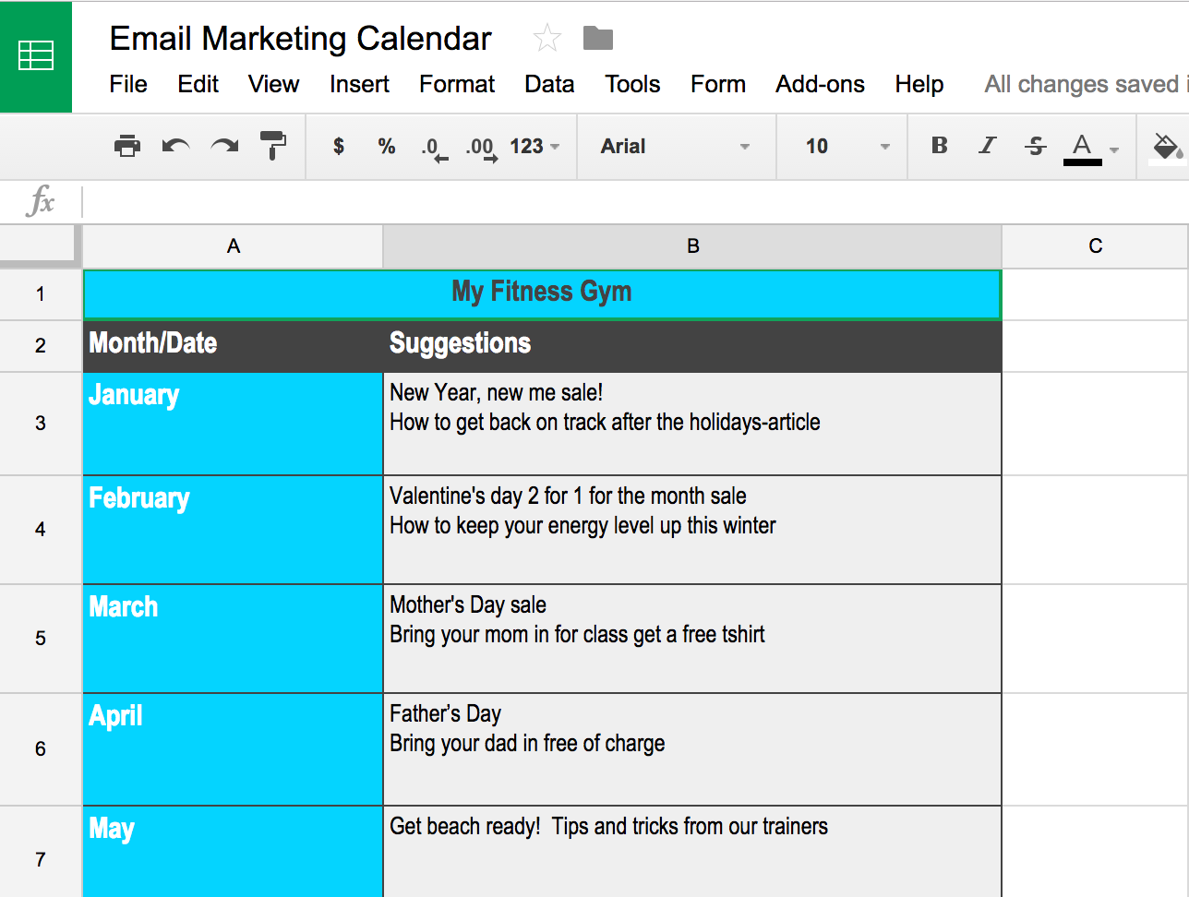
Task: Move document using the folder icon
Action: point(598,39)
